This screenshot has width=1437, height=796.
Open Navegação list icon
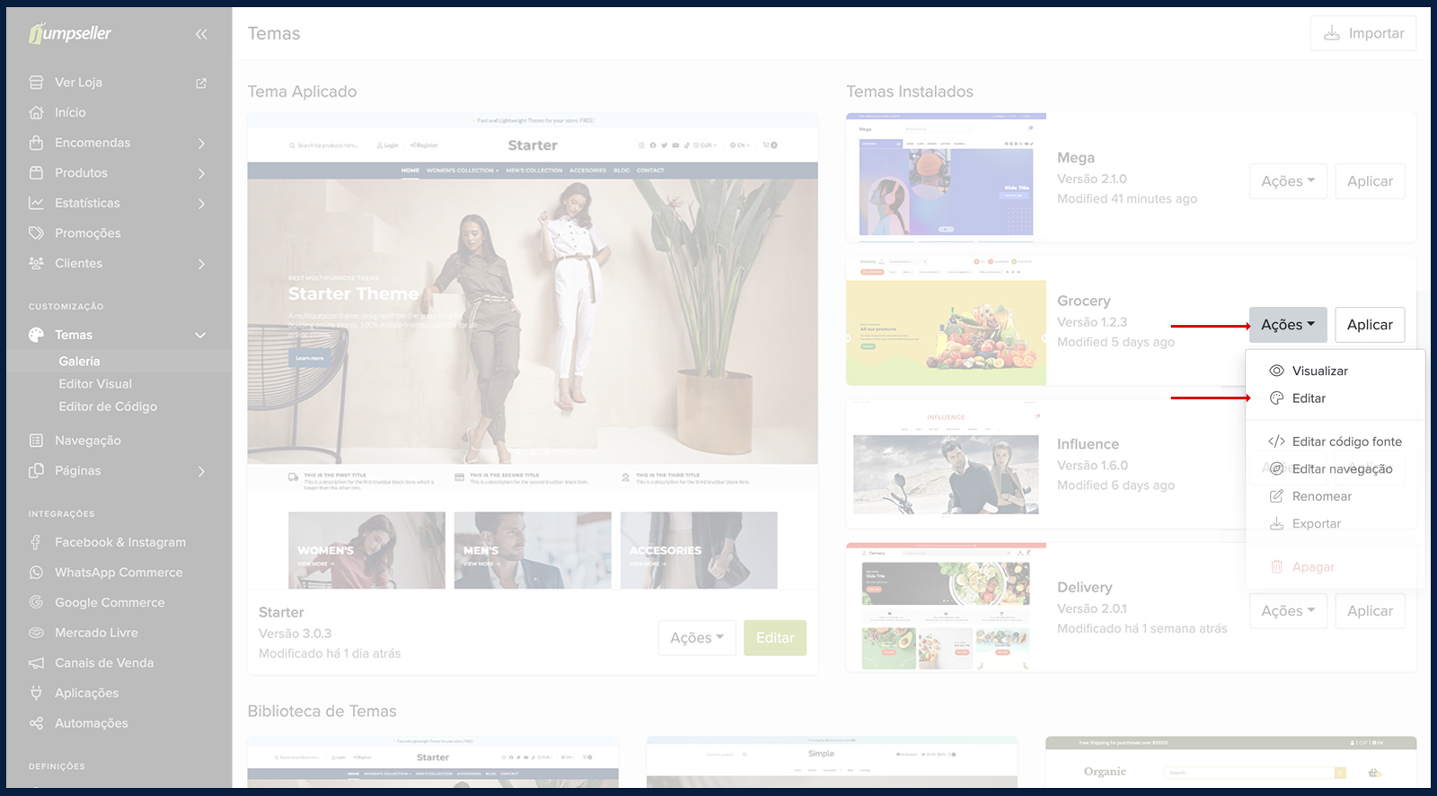tap(36, 441)
